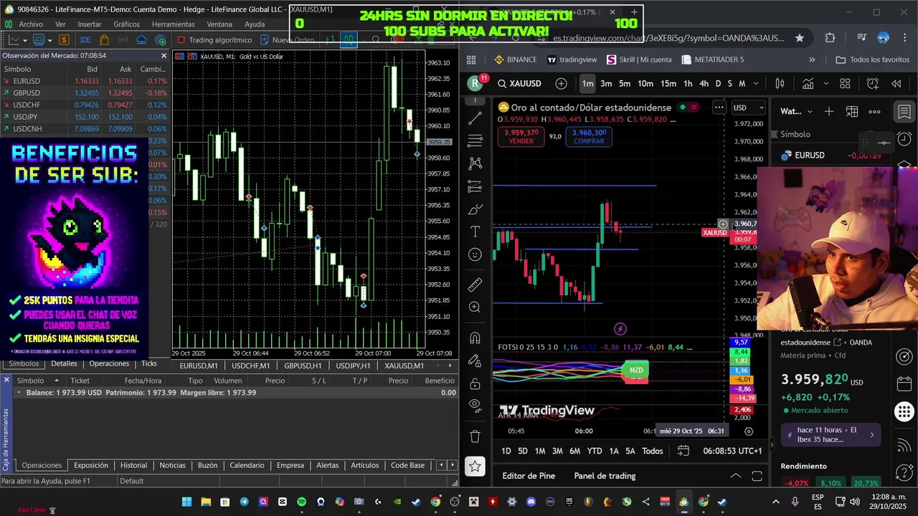Select the emoji icons tool

475,254
